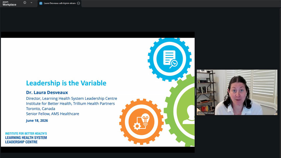Click the Institute for Better Health, Trillium line
281x158 pixels.
[71, 104]
